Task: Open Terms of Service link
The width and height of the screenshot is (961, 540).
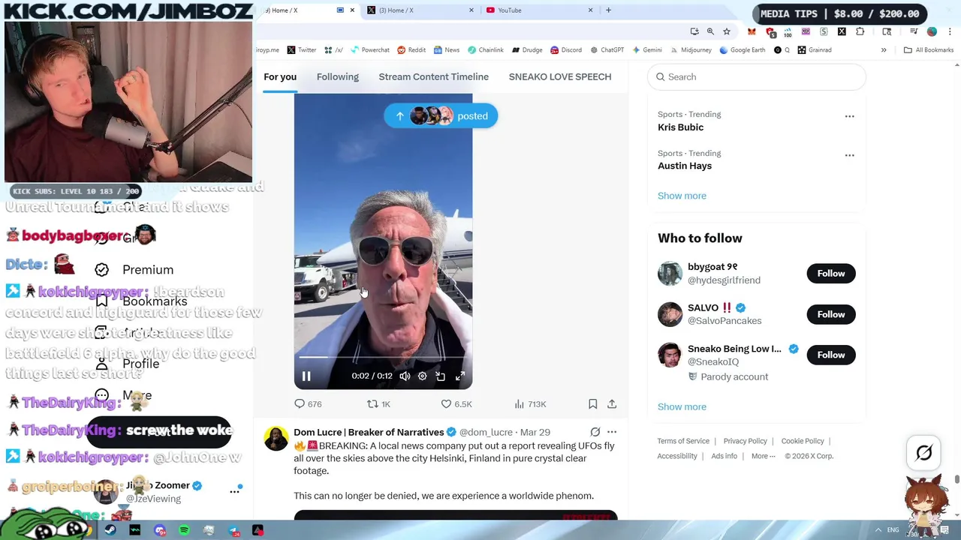Action: click(x=683, y=441)
